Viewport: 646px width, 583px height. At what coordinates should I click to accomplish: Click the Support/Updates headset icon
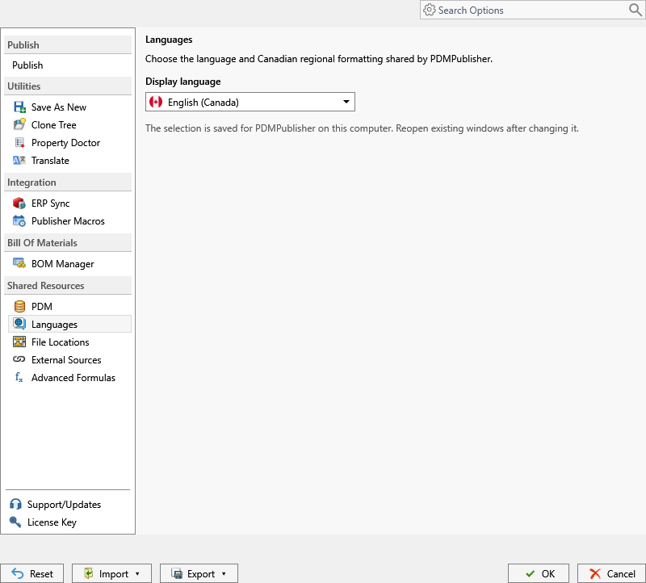(15, 504)
